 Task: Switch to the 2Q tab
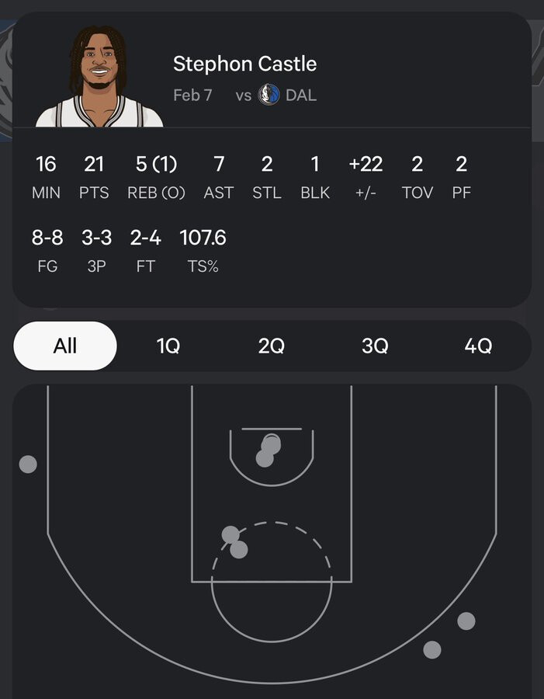point(272,346)
